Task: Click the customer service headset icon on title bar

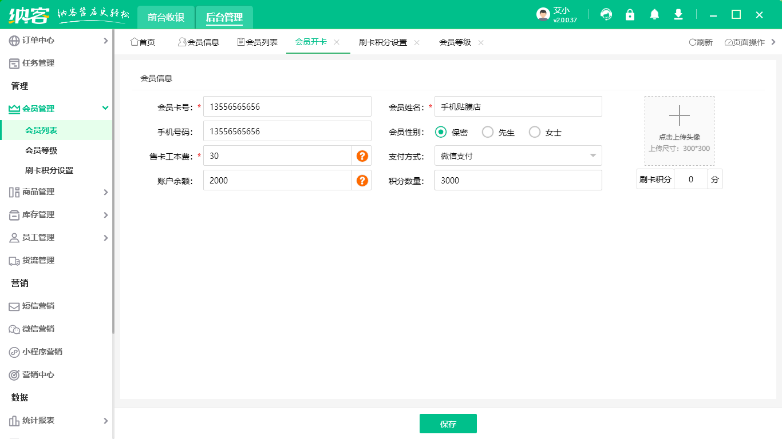Action: click(x=606, y=14)
